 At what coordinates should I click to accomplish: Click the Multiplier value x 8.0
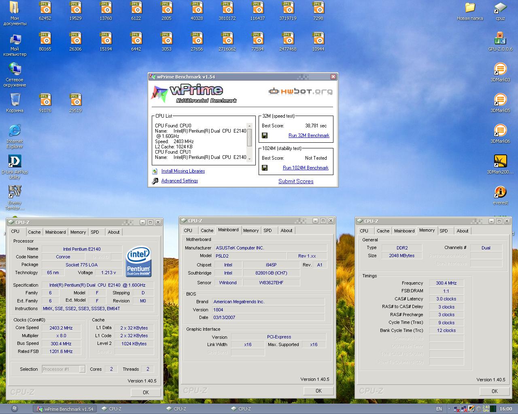(61, 336)
